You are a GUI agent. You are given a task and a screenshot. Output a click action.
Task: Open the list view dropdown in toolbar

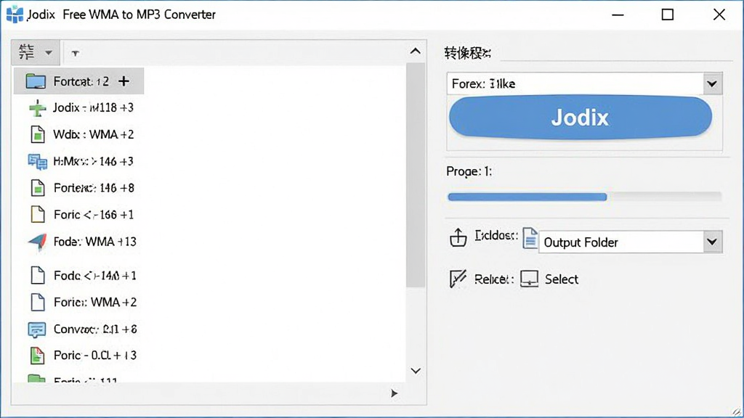pos(35,52)
